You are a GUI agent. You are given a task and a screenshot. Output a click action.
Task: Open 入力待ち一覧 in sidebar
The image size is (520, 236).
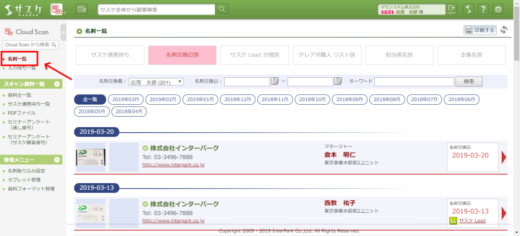(x=22, y=68)
